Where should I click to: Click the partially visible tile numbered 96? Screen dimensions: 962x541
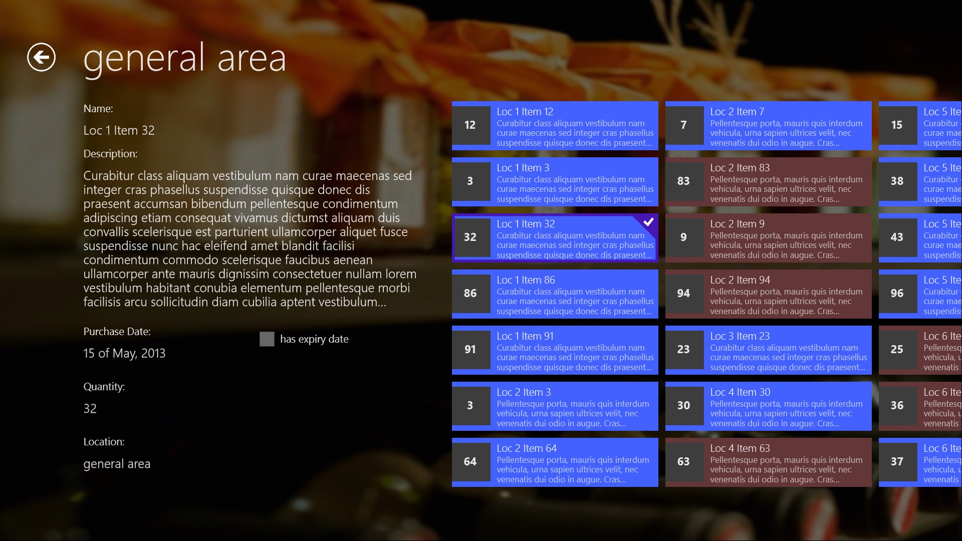[920, 294]
